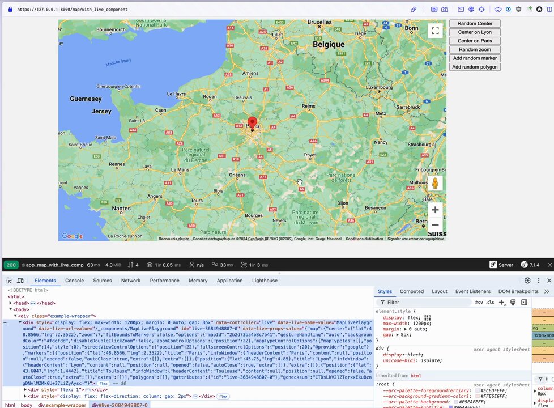Click the Center on Lyon button
The width and height of the screenshot is (554, 408).
pos(475,32)
